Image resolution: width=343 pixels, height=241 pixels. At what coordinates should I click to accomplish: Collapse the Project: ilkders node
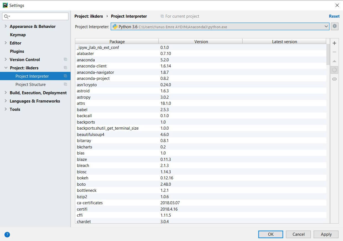[x=6, y=68]
